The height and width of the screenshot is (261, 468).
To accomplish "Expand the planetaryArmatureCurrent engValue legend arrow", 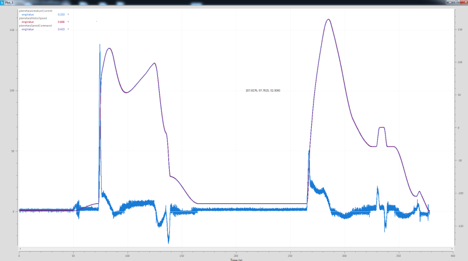I will 68,14.
